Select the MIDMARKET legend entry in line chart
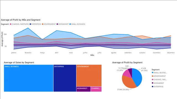 coord(63,24)
